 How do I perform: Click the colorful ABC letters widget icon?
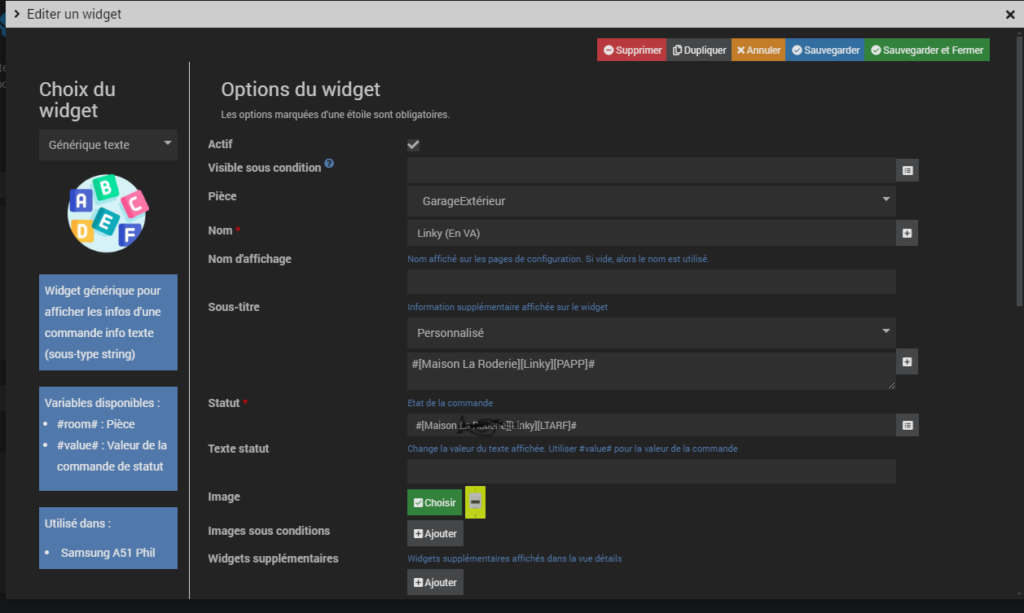click(107, 213)
